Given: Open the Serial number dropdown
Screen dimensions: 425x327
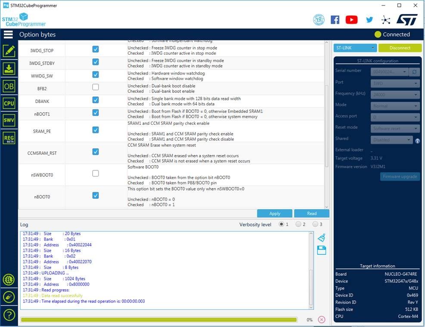Looking at the screenshot, I should (390, 72).
